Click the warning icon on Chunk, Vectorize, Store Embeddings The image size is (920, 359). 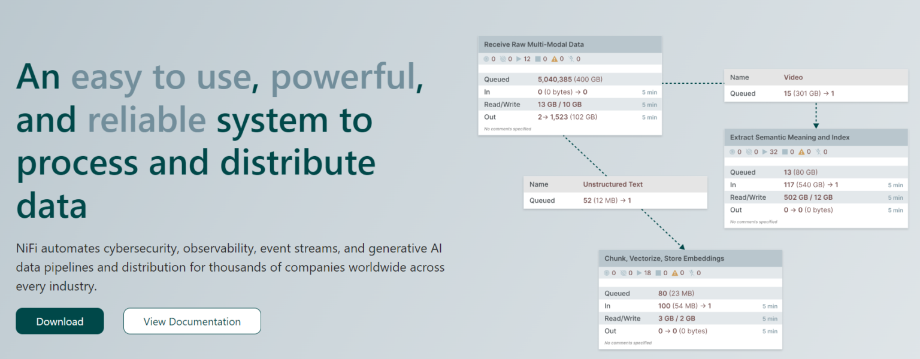coord(676,272)
